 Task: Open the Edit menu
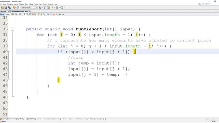(1, 4)
